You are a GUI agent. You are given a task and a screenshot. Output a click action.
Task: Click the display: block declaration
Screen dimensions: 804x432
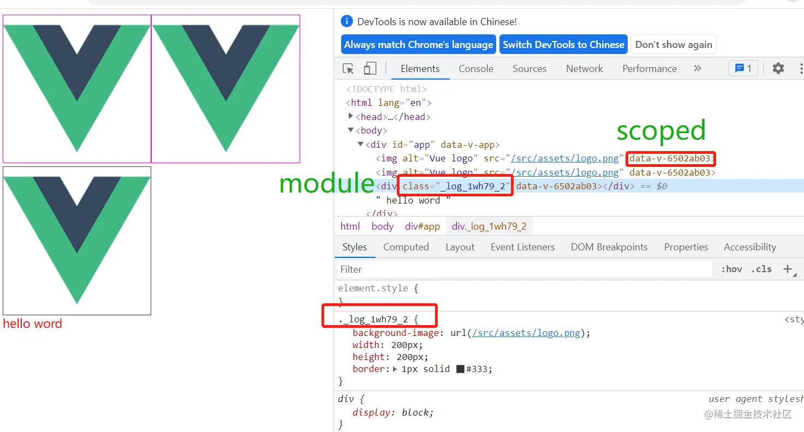(x=393, y=412)
